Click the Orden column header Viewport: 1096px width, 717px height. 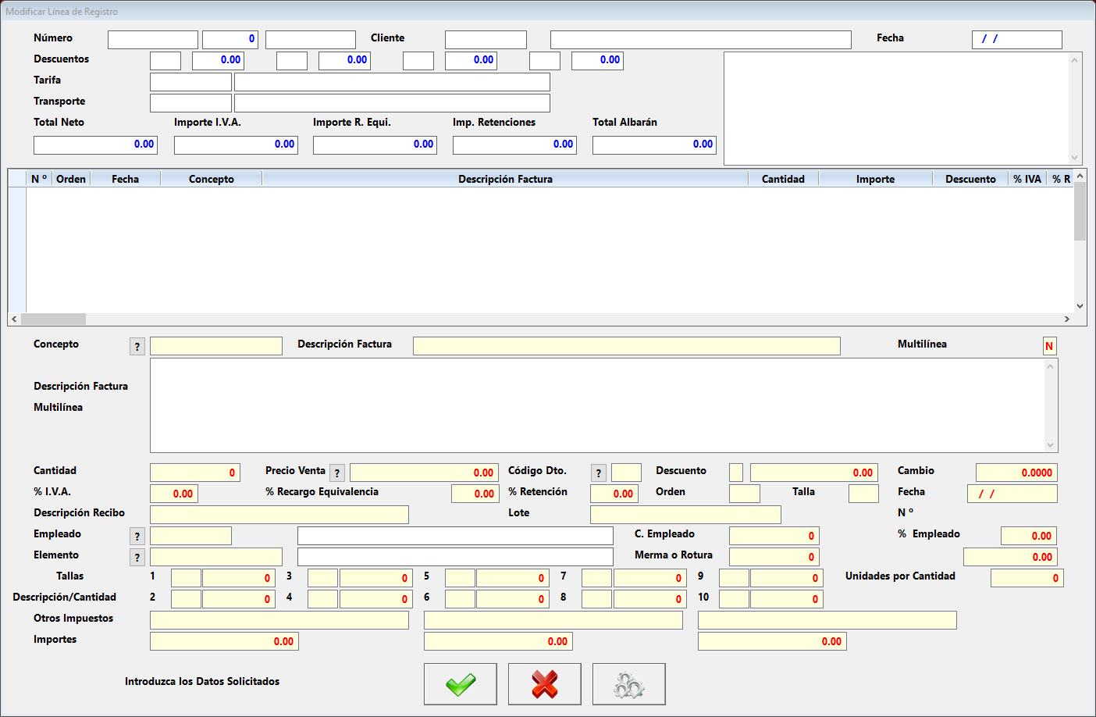point(71,179)
